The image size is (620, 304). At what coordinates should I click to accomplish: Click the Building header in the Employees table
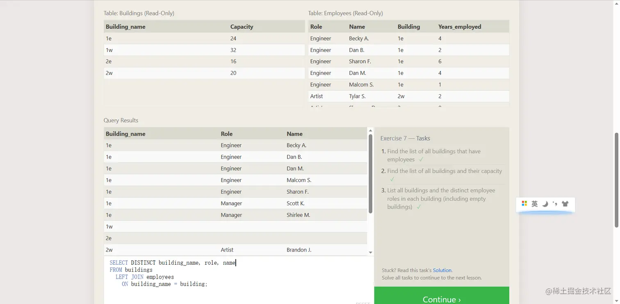[409, 27]
